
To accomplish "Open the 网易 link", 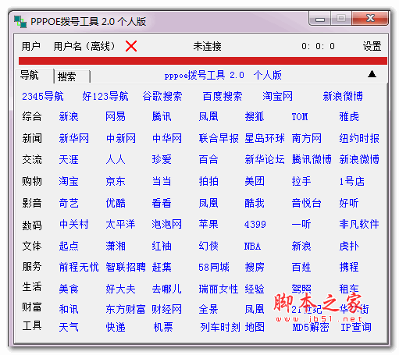I will (x=116, y=116).
